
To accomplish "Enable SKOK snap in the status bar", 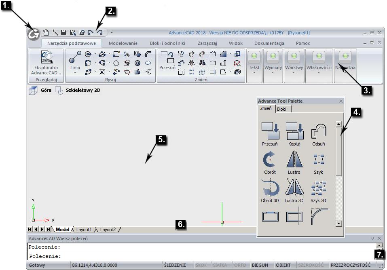I will (201, 265).
